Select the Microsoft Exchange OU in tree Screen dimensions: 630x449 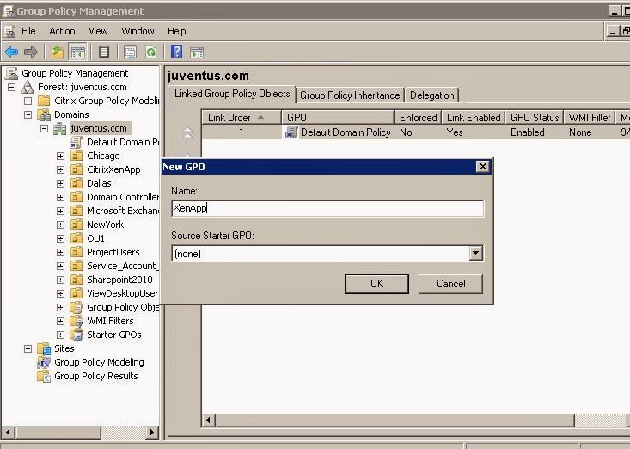123,211
